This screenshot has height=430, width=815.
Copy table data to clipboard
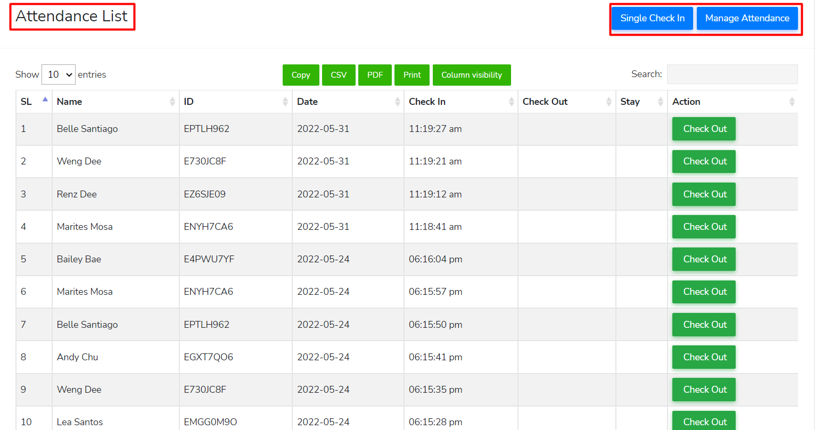[x=301, y=75]
